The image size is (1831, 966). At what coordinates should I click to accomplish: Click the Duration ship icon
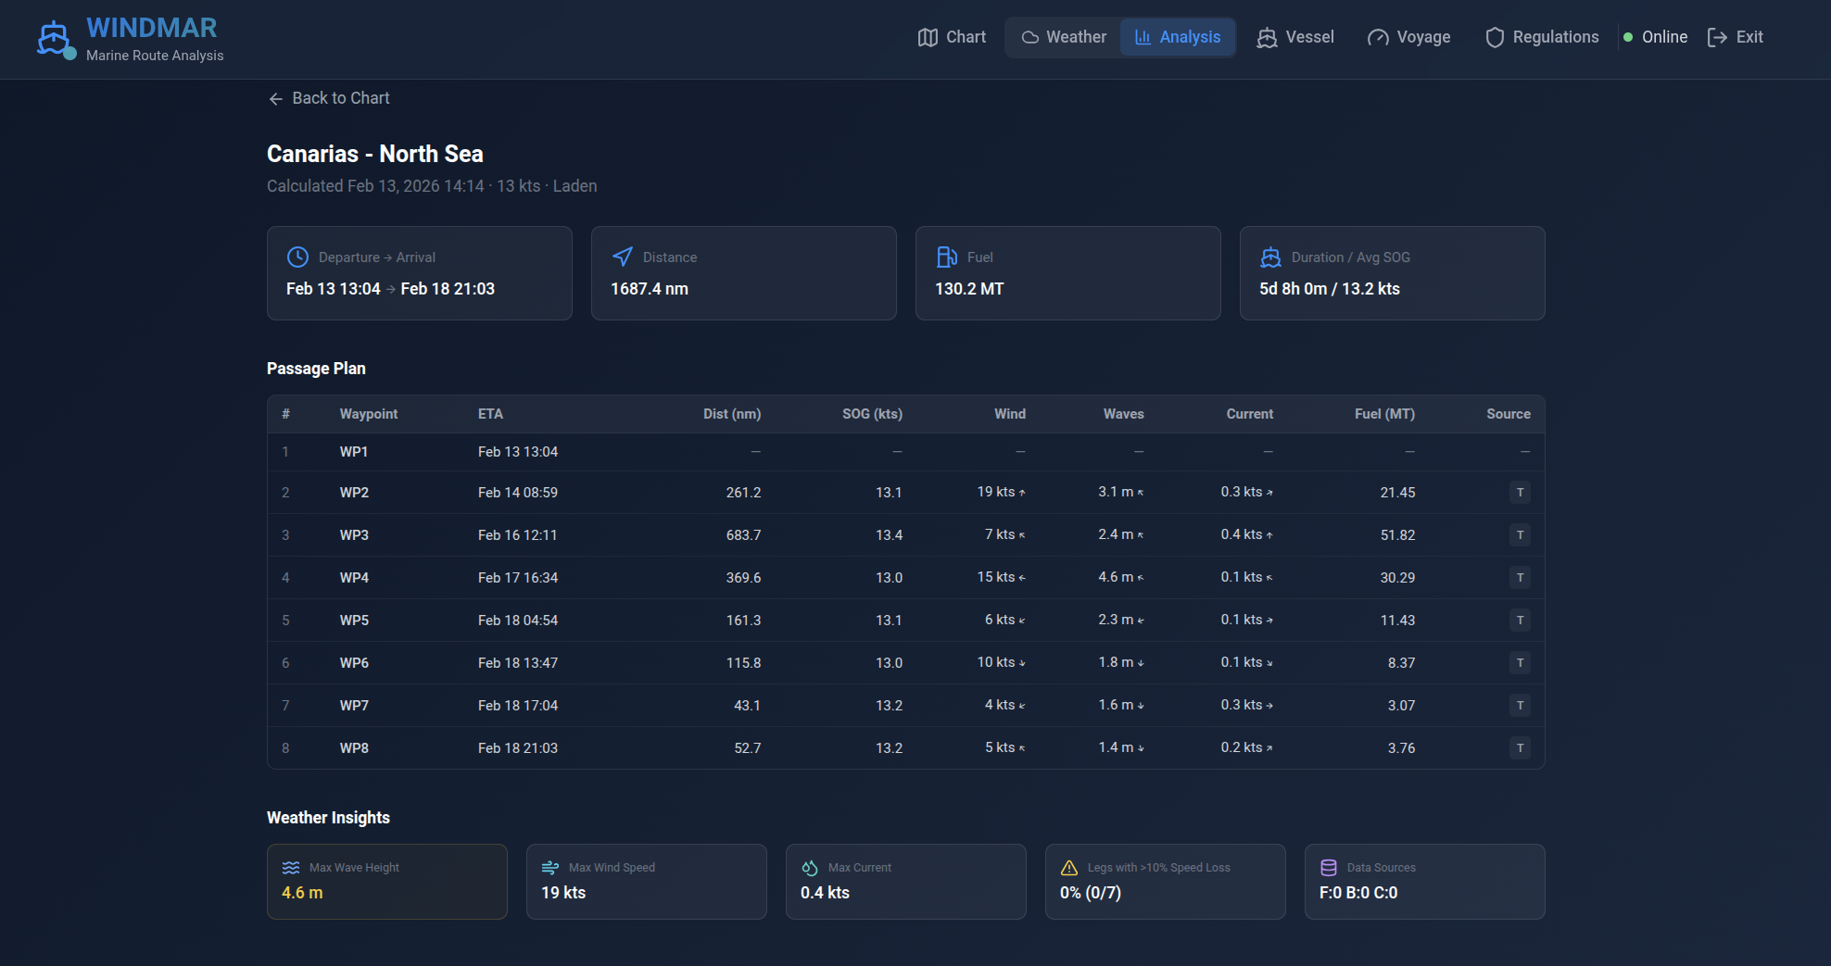click(1270, 257)
